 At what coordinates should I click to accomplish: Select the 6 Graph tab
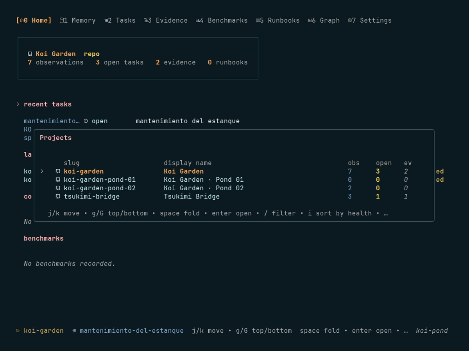[x=324, y=20]
